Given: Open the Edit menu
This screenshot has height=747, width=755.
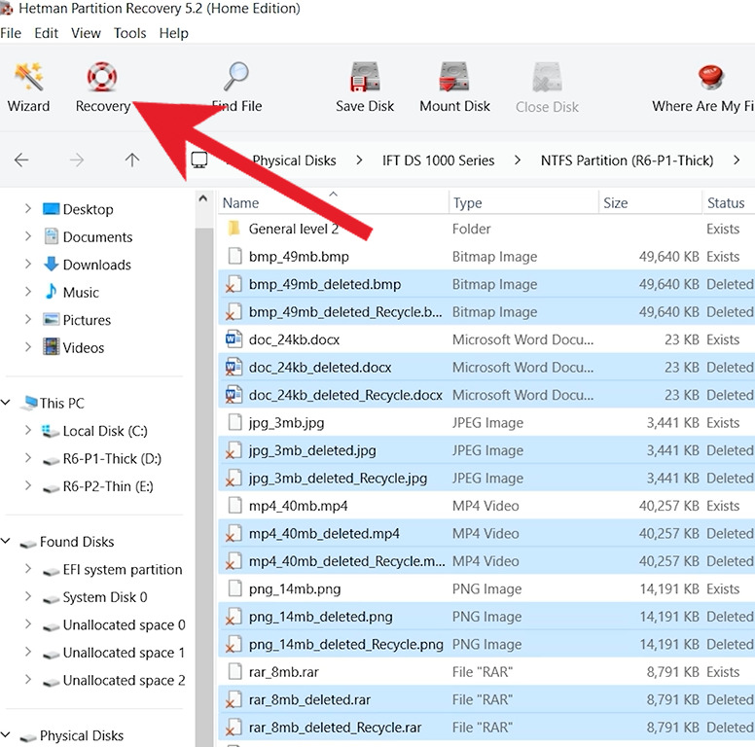Looking at the screenshot, I should (47, 33).
